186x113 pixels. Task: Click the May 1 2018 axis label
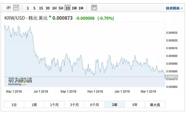pyautogui.click(x=14, y=91)
